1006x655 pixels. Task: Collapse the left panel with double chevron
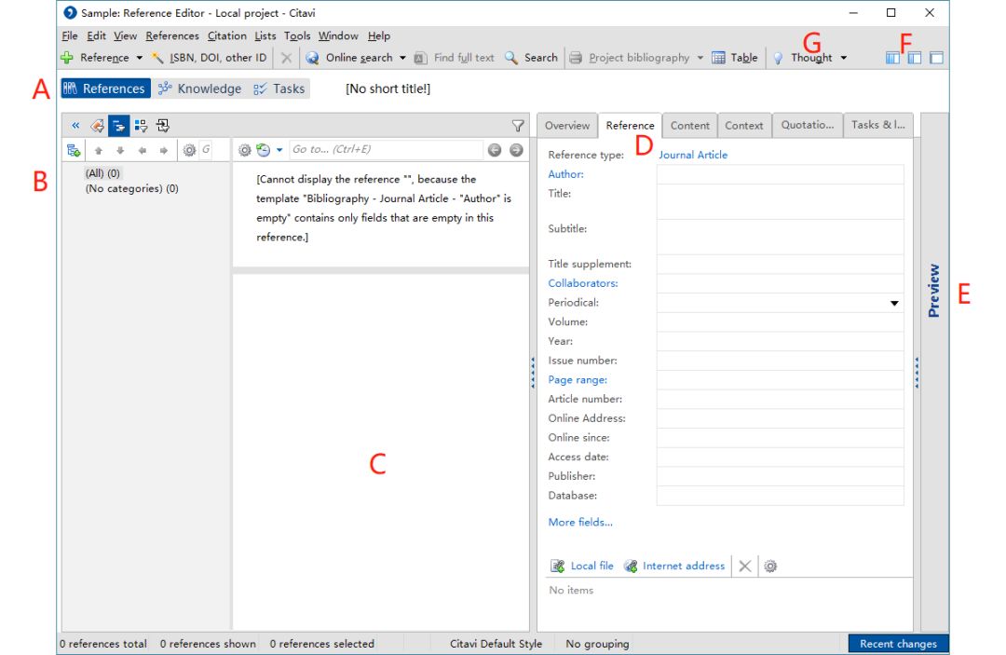tap(75, 126)
